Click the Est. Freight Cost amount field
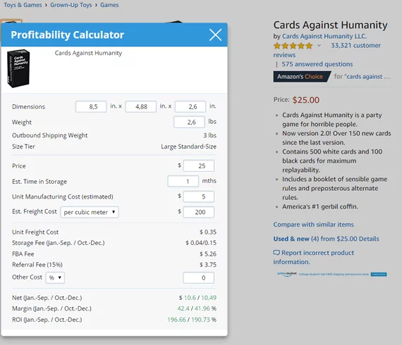The image size is (402, 345). pyautogui.click(x=199, y=212)
